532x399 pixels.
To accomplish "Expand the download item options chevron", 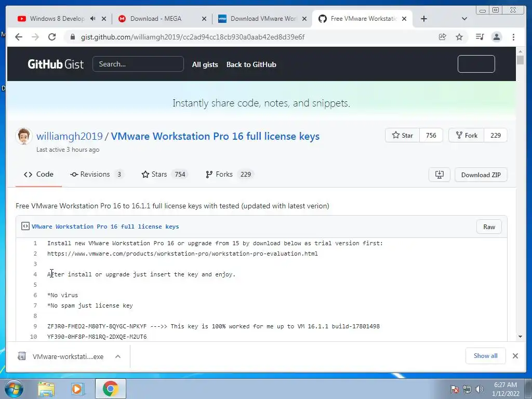I will click(x=118, y=356).
